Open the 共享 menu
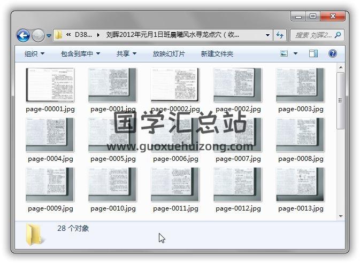Viewport: 360px width, 264px height. 126,53
